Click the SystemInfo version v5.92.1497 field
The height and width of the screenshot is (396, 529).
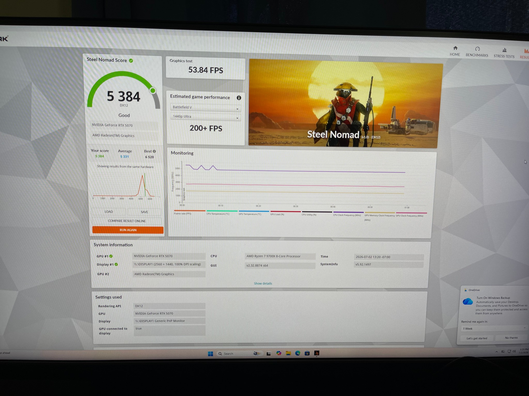pos(389,265)
